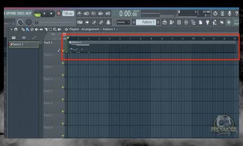Start one-click recording microphone icon

(230, 13)
